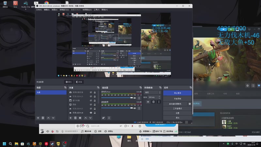This screenshot has height=147, width=261.
Task: Open virtual camera settings gear
Action: click(x=190, y=104)
